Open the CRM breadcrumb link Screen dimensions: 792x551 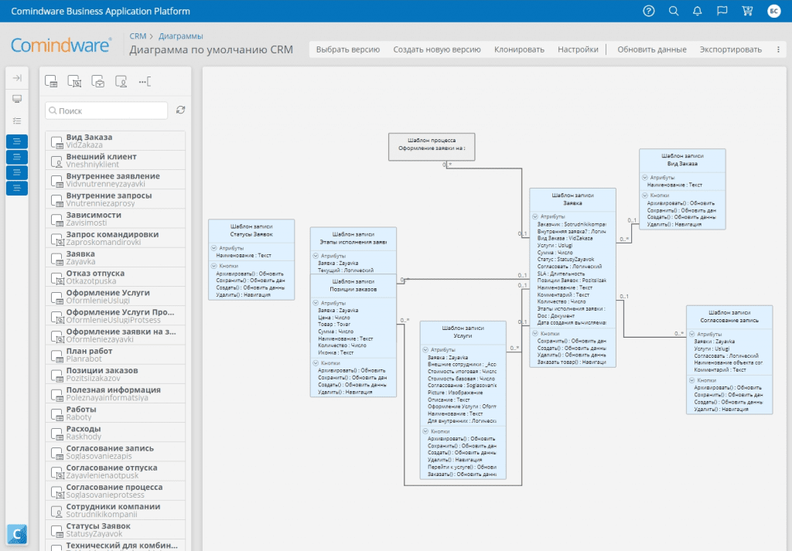[138, 36]
